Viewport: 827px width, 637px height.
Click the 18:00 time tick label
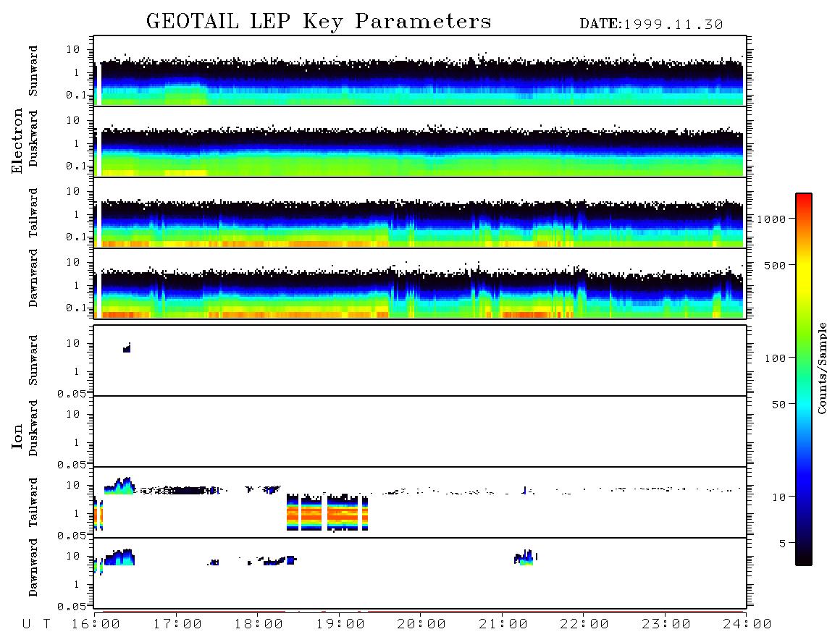coord(259,625)
